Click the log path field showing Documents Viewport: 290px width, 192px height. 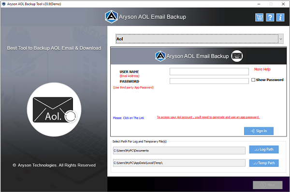point(179,151)
